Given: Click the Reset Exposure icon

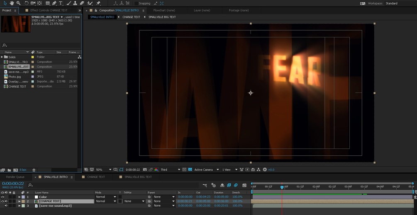Looking at the screenshot, I should click(x=265, y=169).
